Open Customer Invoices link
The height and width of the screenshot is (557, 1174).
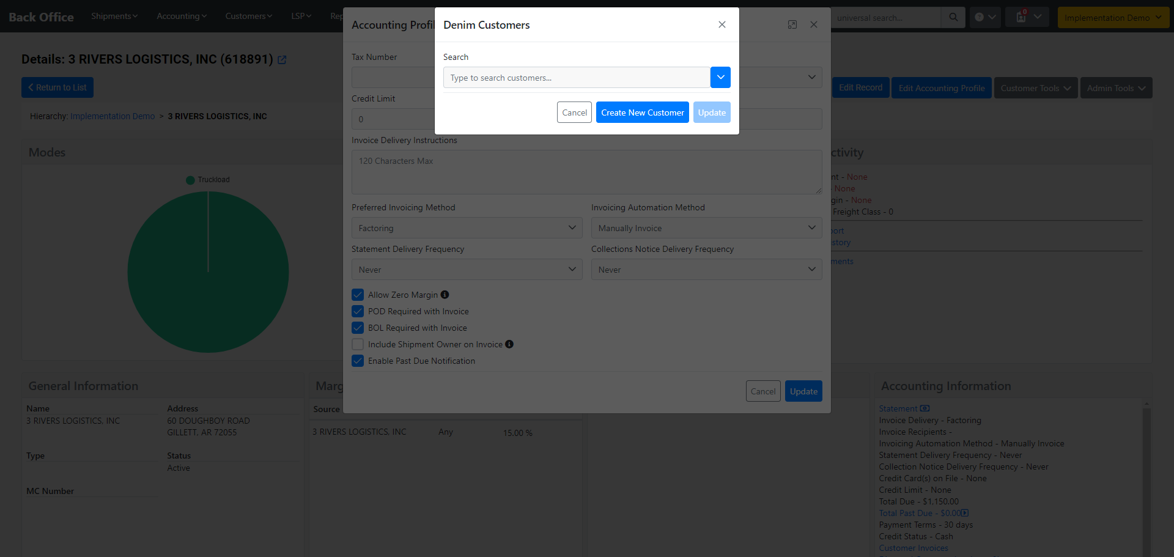pyautogui.click(x=914, y=548)
